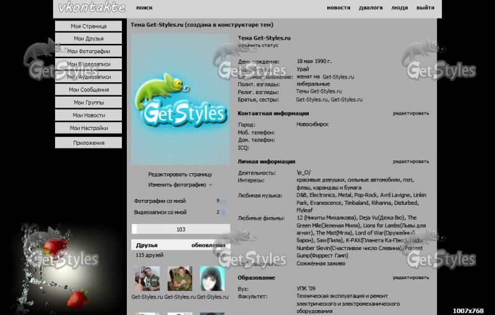This screenshot has height=315, width=495.
Task: Click the videos-with-me counter icon
Action: pos(223,212)
